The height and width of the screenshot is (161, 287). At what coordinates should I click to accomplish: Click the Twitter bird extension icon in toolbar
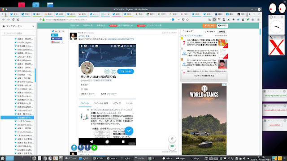pos(238,20)
